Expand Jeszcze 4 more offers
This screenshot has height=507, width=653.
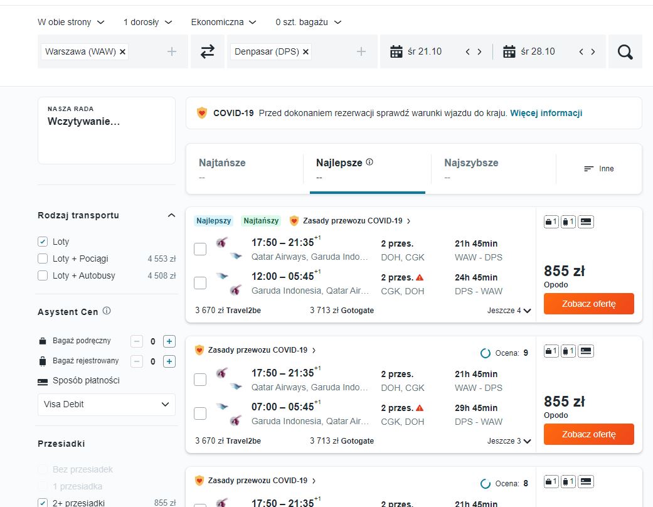(x=509, y=311)
